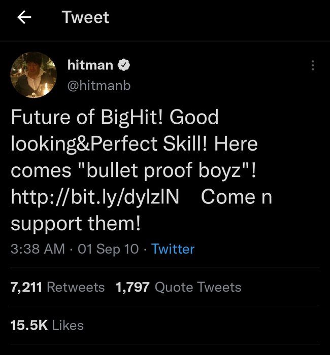Click the "looking&Perfect Skill!" text

107,144
